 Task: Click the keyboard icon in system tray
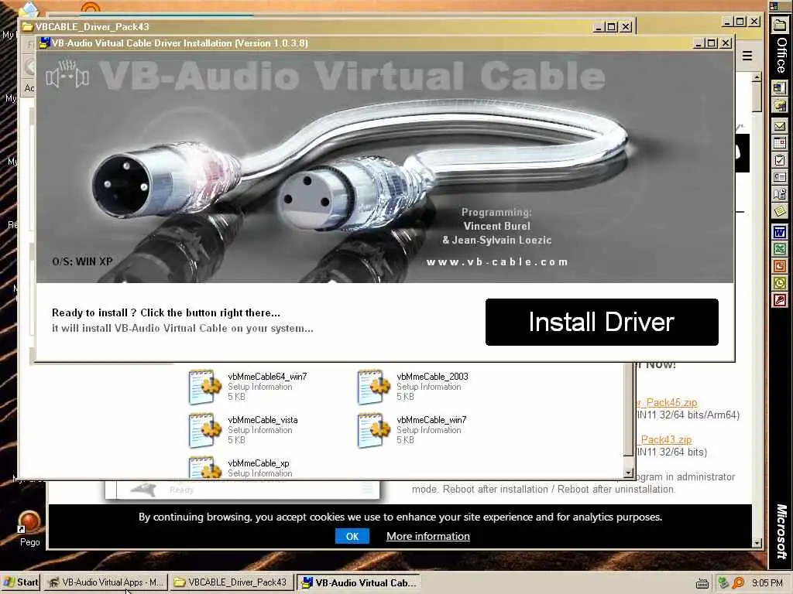(x=702, y=583)
